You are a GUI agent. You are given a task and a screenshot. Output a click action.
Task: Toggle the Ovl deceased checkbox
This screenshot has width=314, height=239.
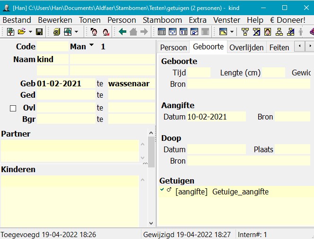click(x=13, y=108)
